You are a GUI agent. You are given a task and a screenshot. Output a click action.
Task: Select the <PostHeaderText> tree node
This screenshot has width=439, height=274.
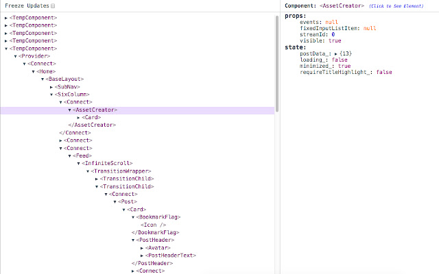171,255
